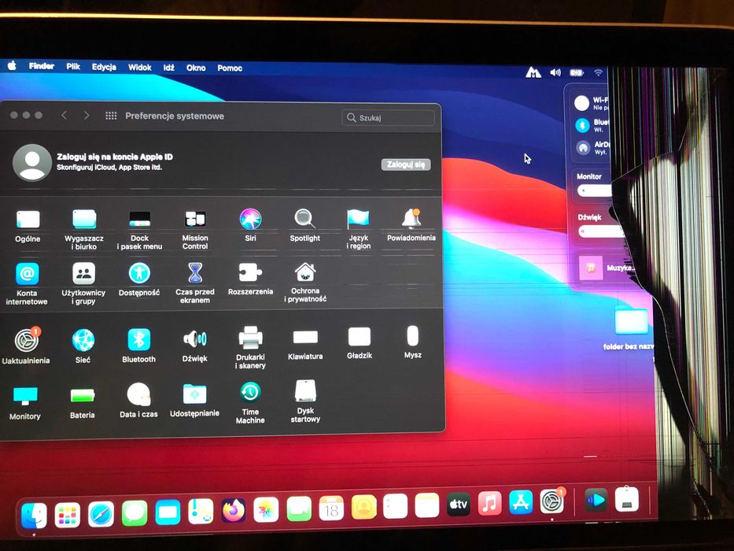This screenshot has width=734, height=551.
Task: Open the Okno menu
Action: pyautogui.click(x=196, y=68)
